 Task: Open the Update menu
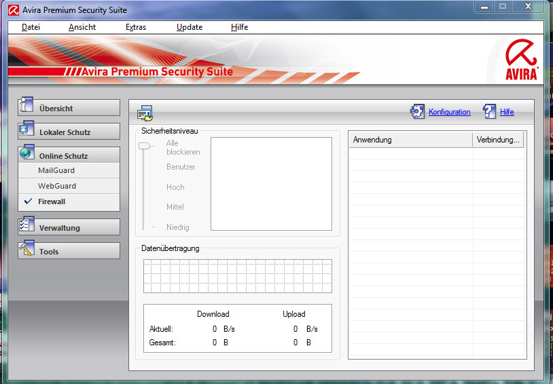tap(190, 27)
